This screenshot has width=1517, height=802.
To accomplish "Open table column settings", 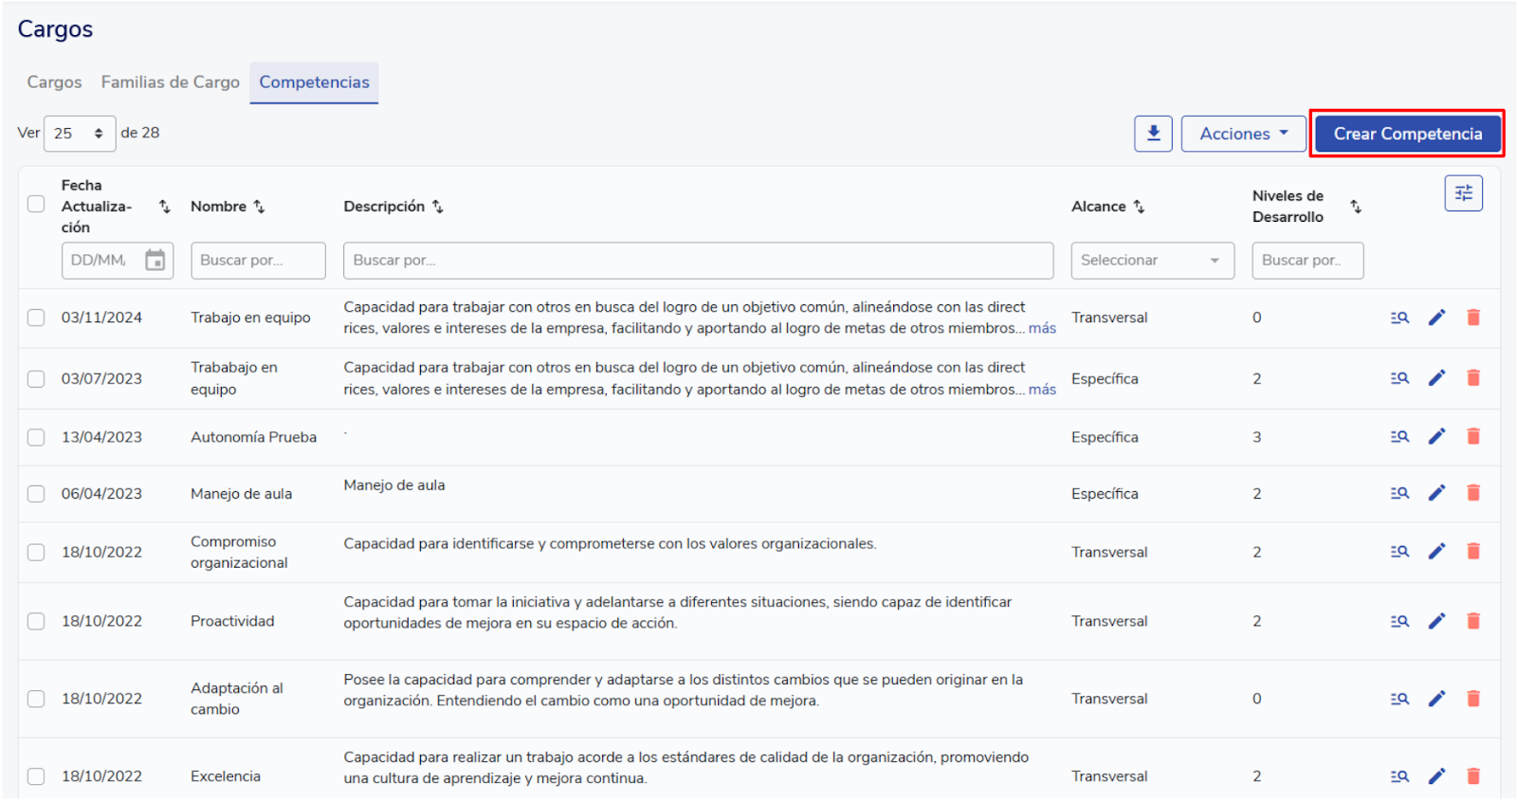I will click(x=1463, y=193).
